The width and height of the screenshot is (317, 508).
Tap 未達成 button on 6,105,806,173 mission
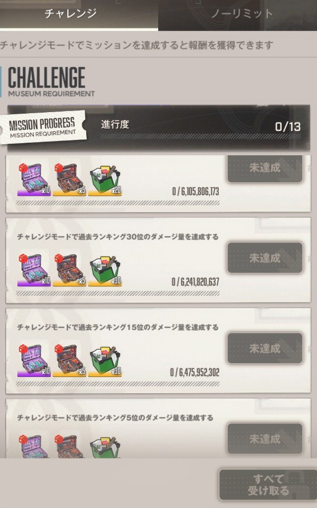pos(264,168)
